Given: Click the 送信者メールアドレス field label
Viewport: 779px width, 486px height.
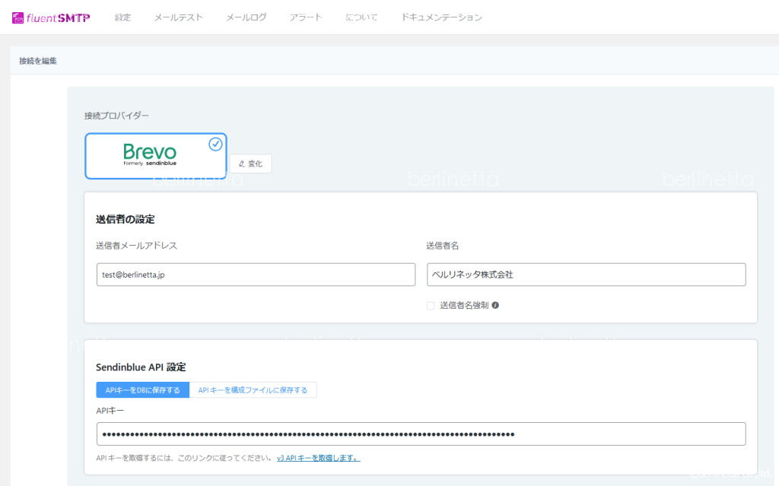Looking at the screenshot, I should (x=137, y=246).
